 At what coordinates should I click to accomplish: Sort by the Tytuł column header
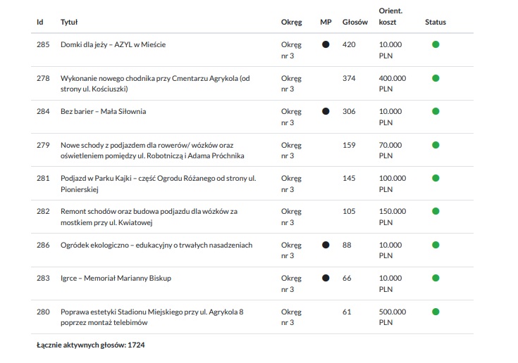tap(69, 23)
